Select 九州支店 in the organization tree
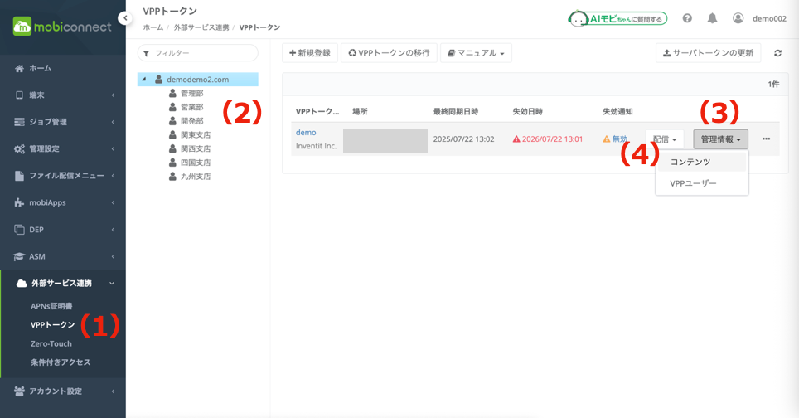799x418 pixels. [196, 176]
